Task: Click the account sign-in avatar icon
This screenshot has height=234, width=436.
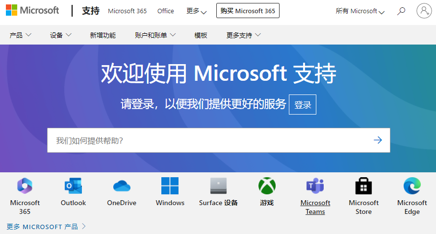Action: (x=424, y=11)
